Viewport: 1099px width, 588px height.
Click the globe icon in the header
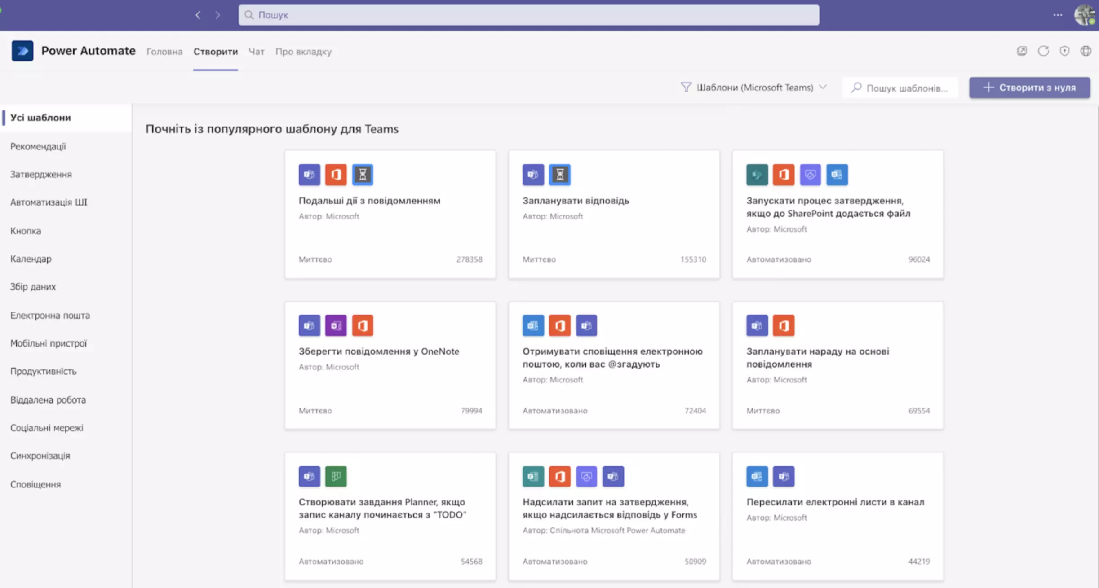pyautogui.click(x=1086, y=51)
